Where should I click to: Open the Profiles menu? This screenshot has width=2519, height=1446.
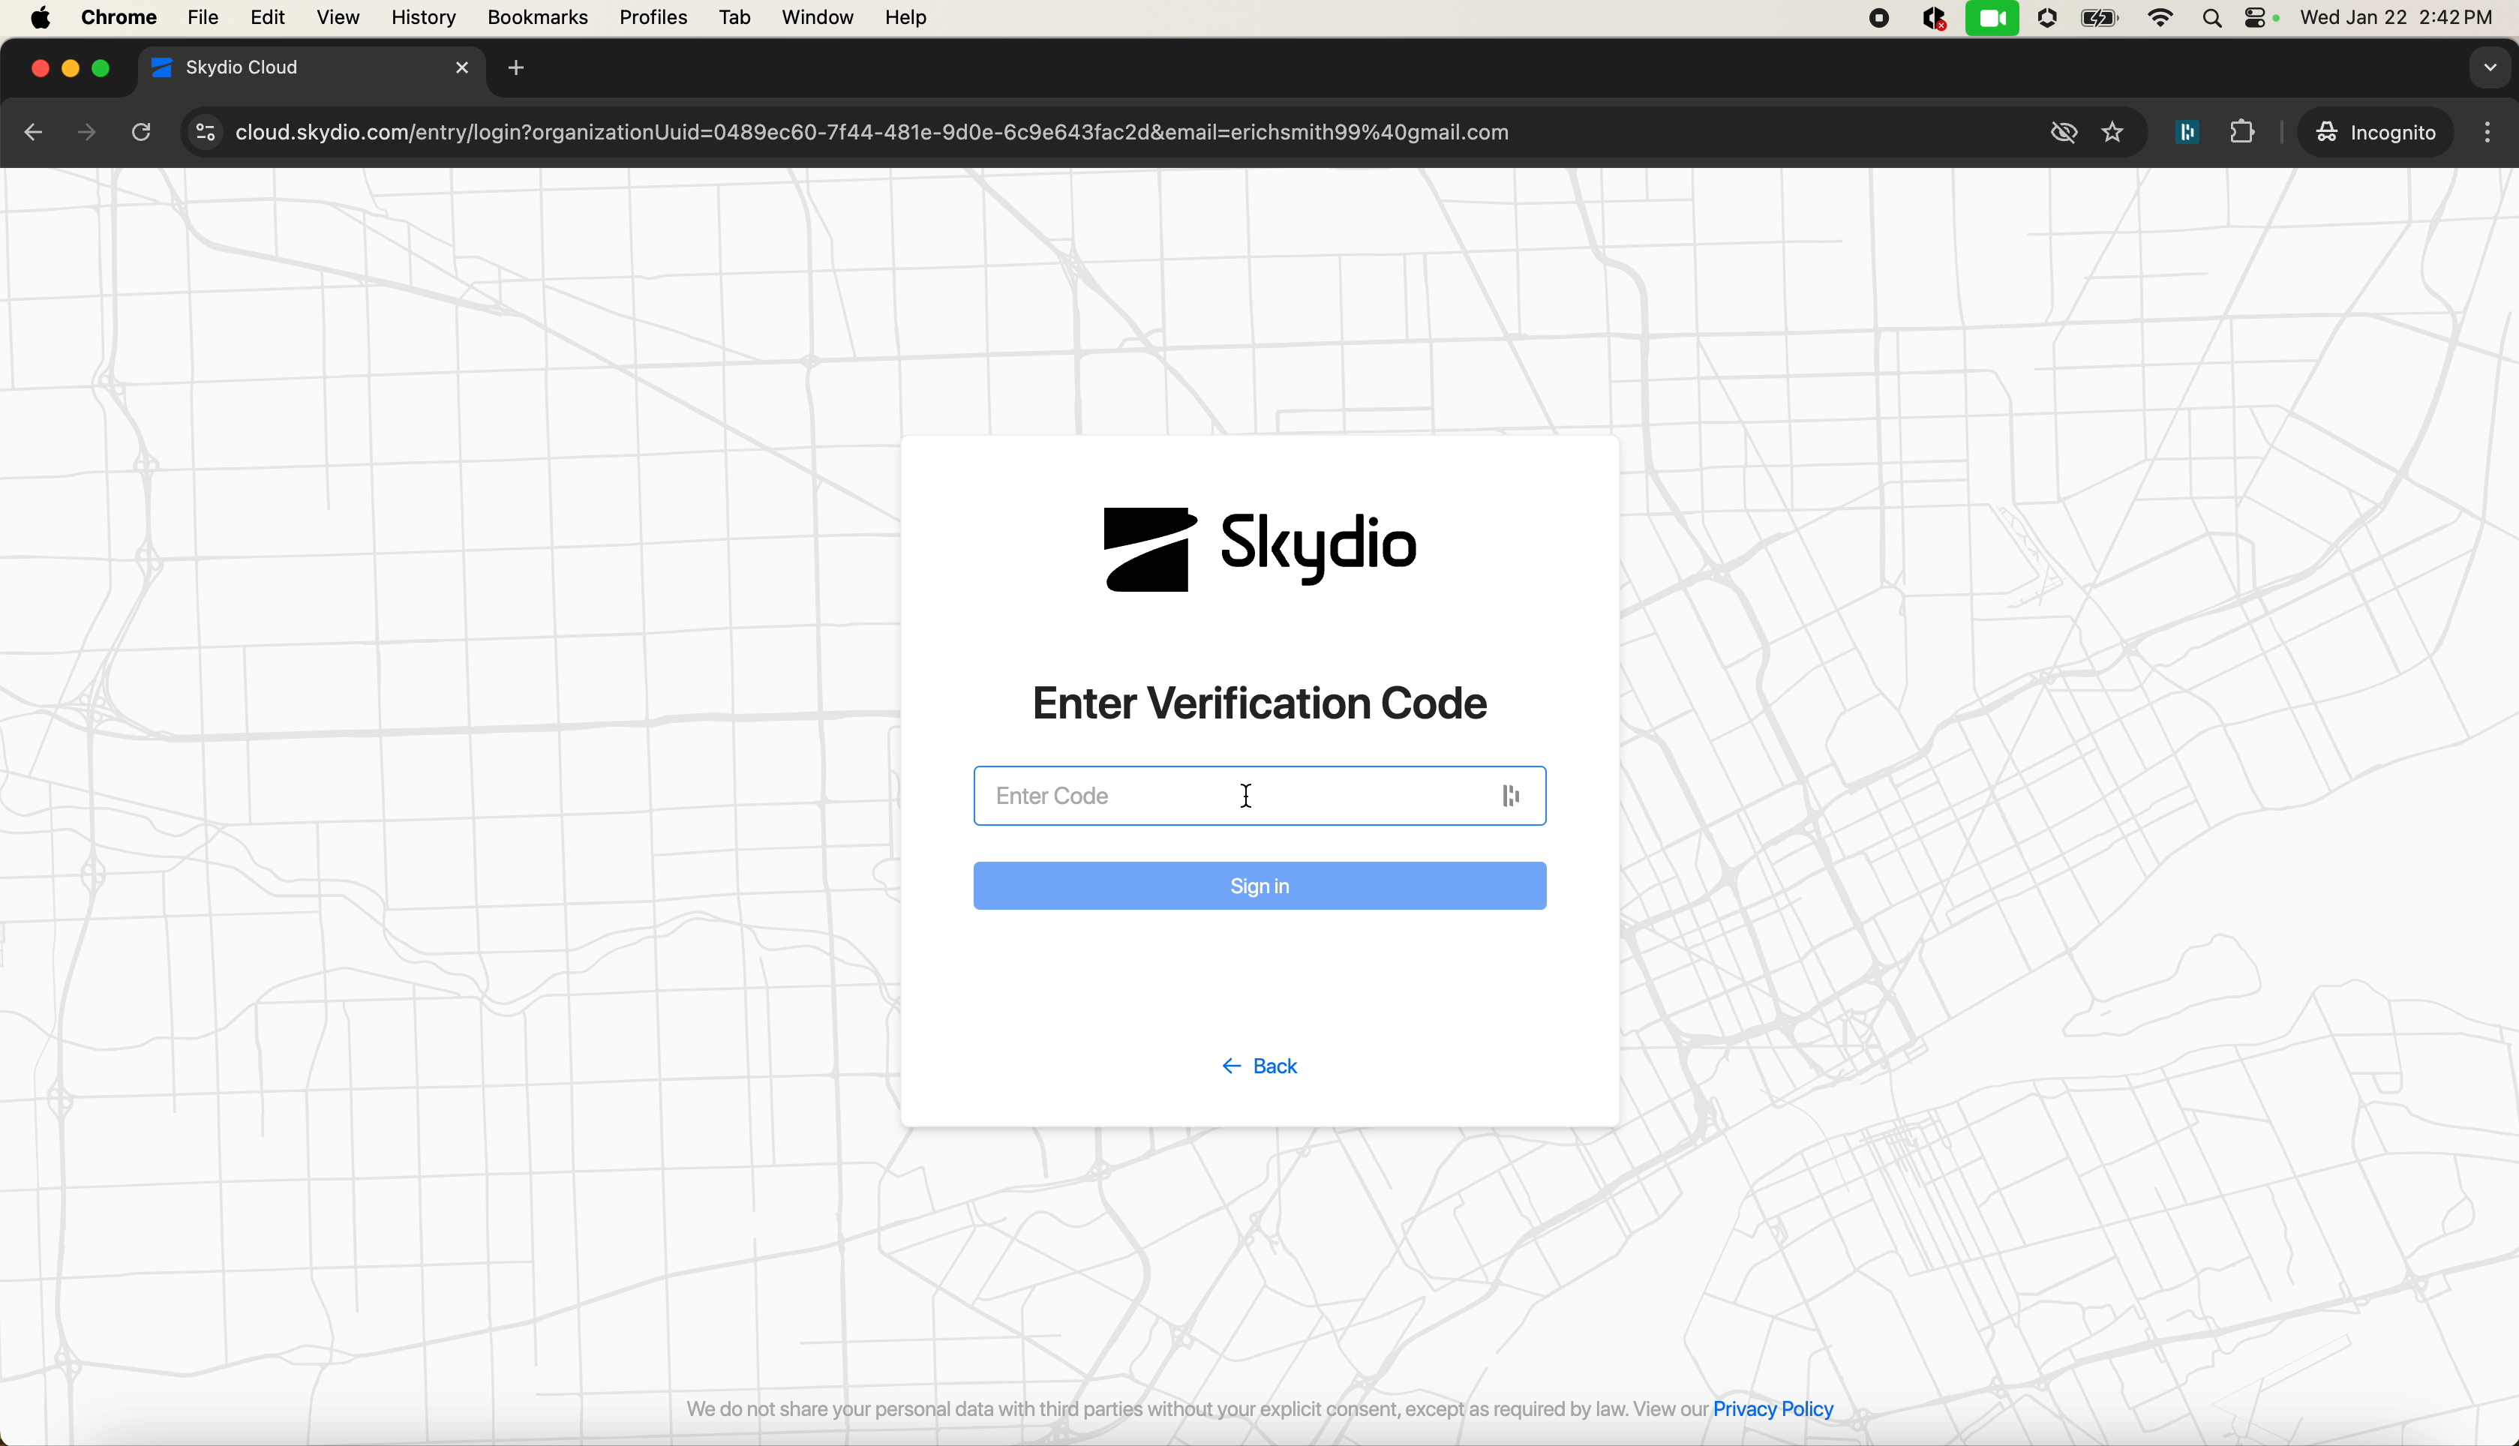point(653,18)
